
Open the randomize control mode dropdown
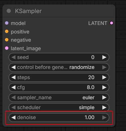pos(59,67)
